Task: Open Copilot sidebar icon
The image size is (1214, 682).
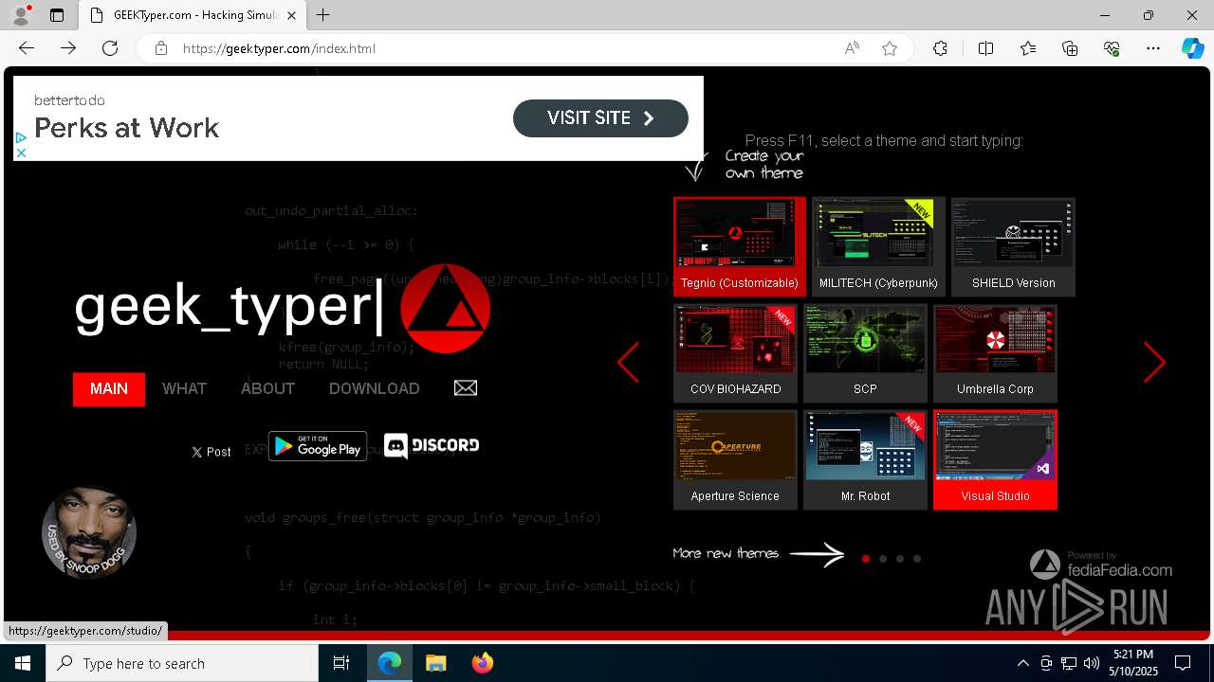Action: point(1193,48)
